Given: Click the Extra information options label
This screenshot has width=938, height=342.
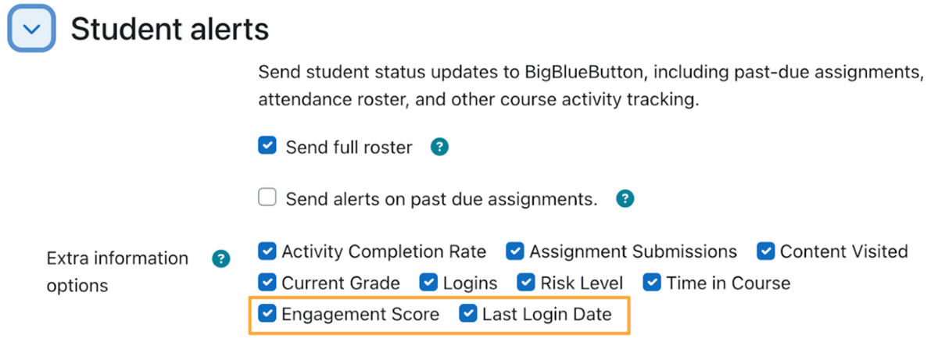Looking at the screenshot, I should click(x=117, y=272).
